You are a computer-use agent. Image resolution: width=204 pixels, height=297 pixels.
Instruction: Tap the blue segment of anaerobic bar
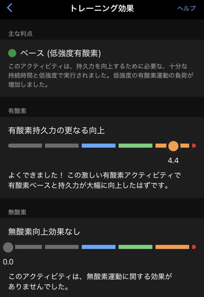click(98, 247)
